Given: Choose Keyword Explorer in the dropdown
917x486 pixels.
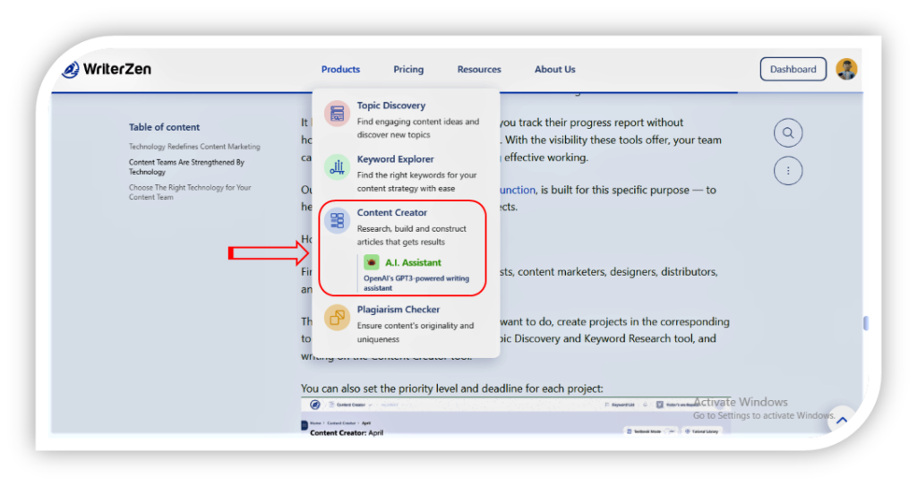Looking at the screenshot, I should click(395, 159).
